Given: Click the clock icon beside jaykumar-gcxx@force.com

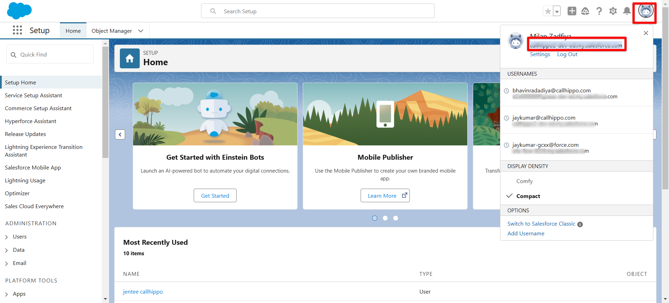Looking at the screenshot, I should (507, 145).
